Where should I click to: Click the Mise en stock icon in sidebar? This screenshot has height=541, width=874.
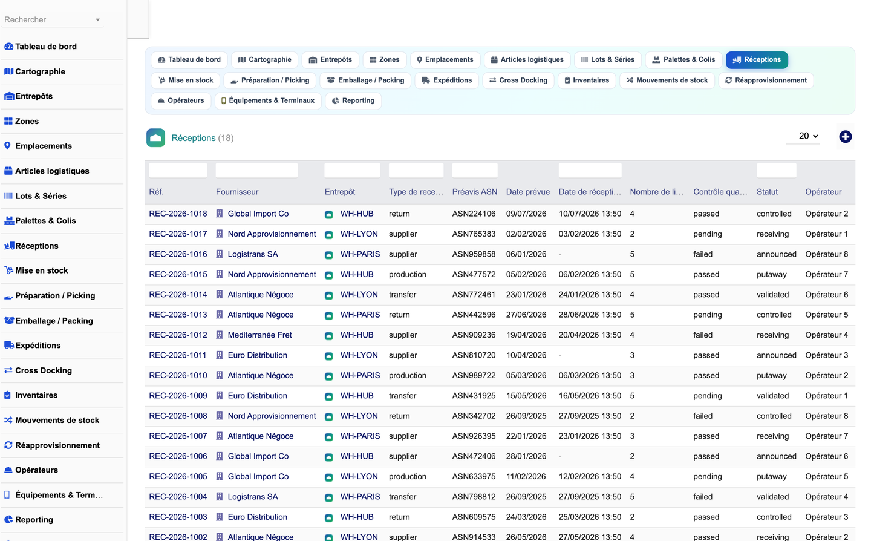pos(8,270)
